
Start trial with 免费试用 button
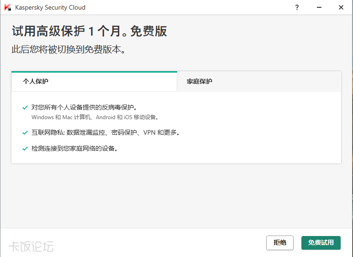point(321,242)
